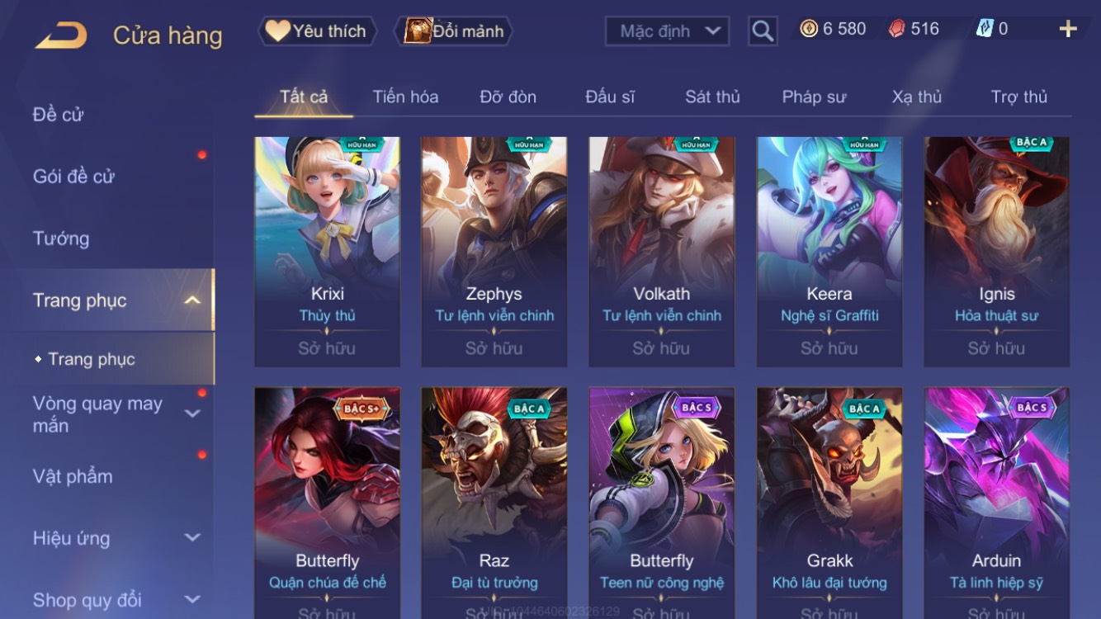The image size is (1101, 619).
Task: Open Gói đề cử in sidebar
Action: [x=73, y=176]
